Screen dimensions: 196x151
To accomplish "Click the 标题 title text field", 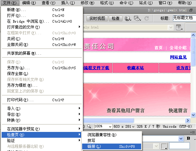I will point(184,18).
